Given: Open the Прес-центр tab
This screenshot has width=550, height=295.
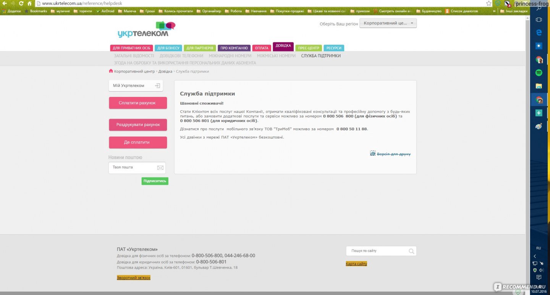Looking at the screenshot, I should [x=309, y=48].
